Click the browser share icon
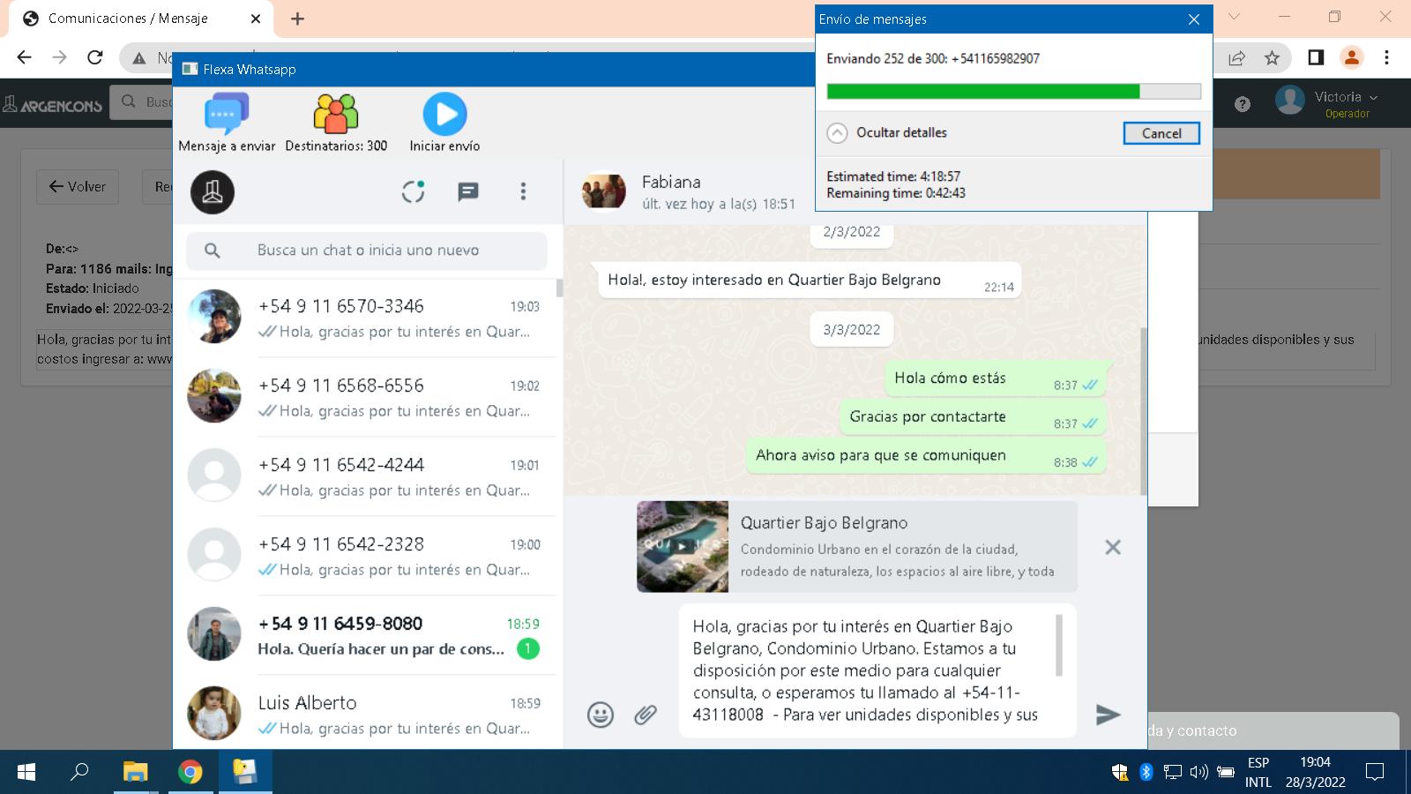Viewport: 1411px width, 794px height. pyautogui.click(x=1236, y=57)
